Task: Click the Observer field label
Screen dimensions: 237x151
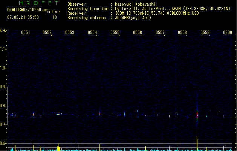Action: [x=76, y=4]
